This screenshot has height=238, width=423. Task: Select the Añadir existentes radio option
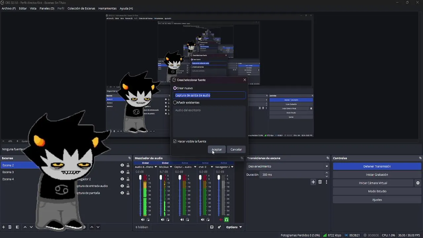[175, 102]
